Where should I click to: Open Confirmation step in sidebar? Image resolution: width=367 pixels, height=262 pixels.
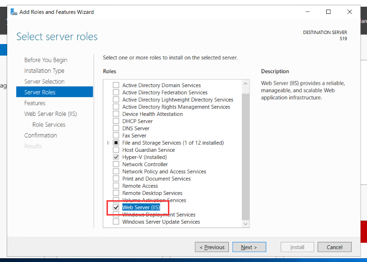(x=40, y=136)
